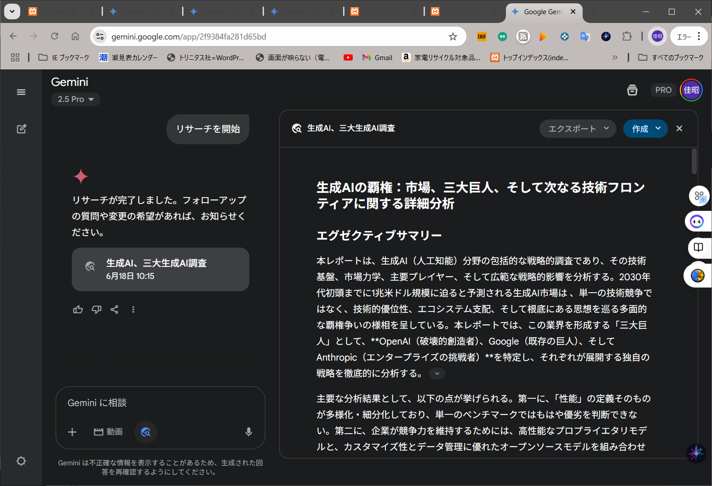712x486 pixels.
Task: Open the Google account avatar 佳昭
Action: tap(691, 90)
